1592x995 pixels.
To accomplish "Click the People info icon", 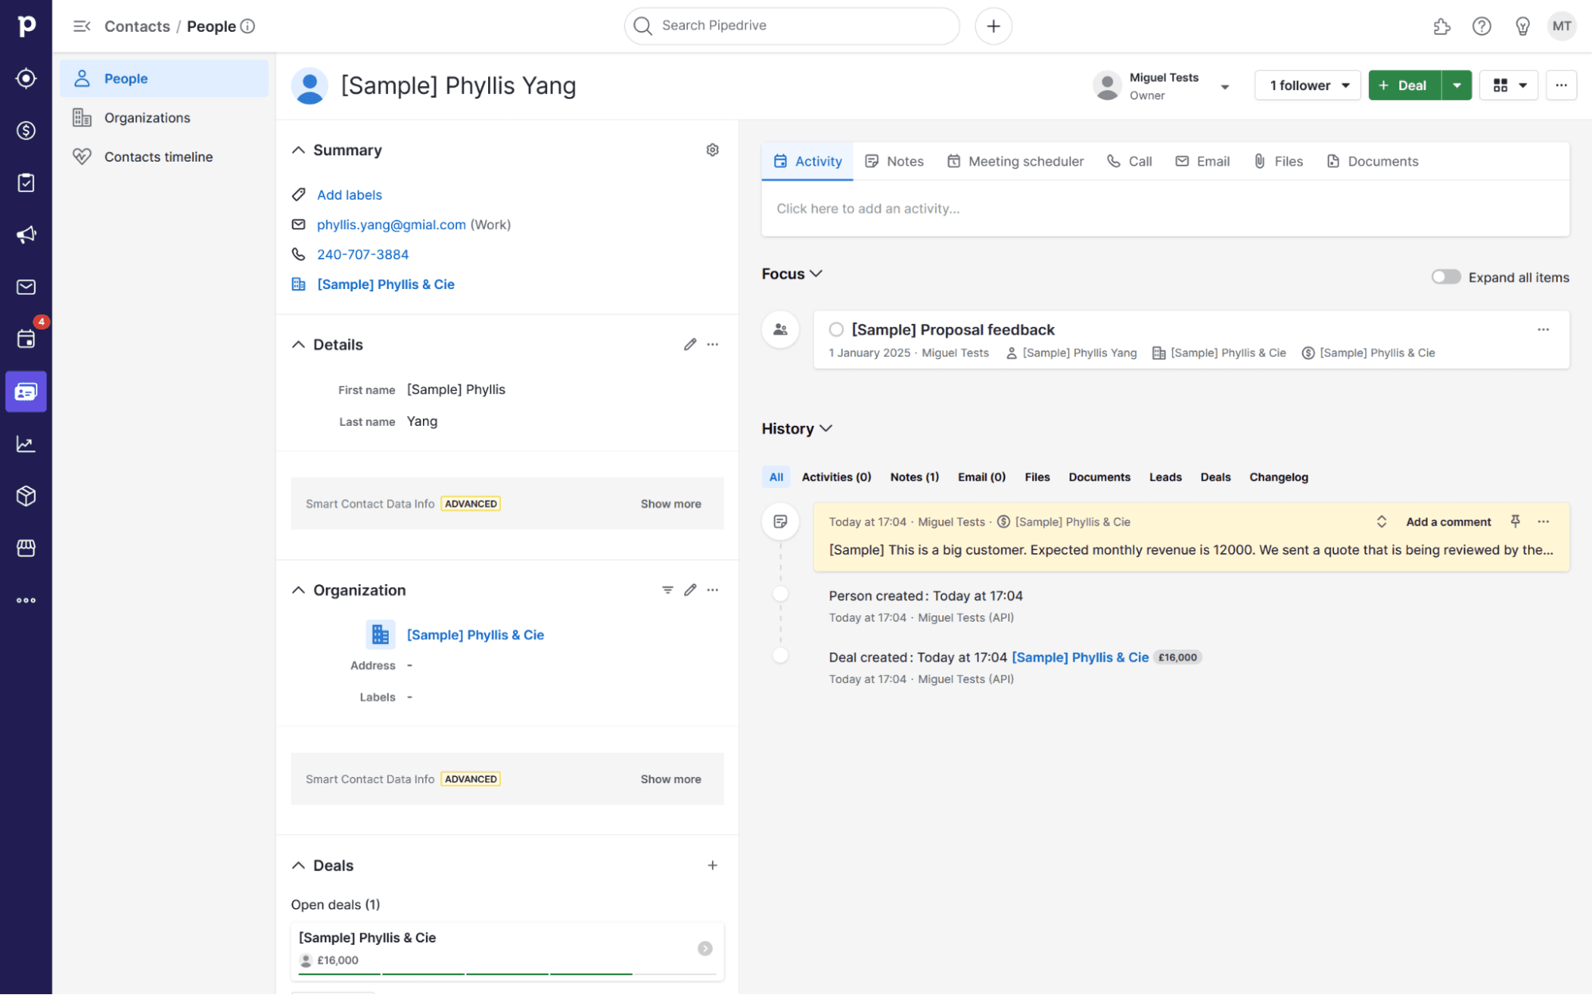I will pyautogui.click(x=248, y=26).
